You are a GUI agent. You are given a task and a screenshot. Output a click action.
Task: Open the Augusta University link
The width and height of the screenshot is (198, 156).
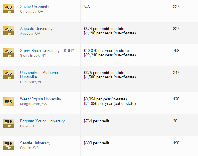pyautogui.click(x=36, y=29)
